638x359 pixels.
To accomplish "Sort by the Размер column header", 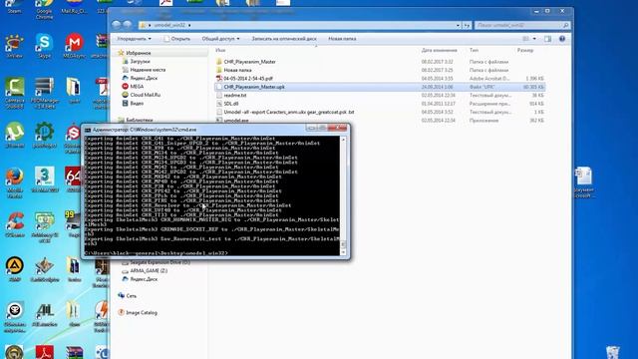I will pyautogui.click(x=525, y=50).
